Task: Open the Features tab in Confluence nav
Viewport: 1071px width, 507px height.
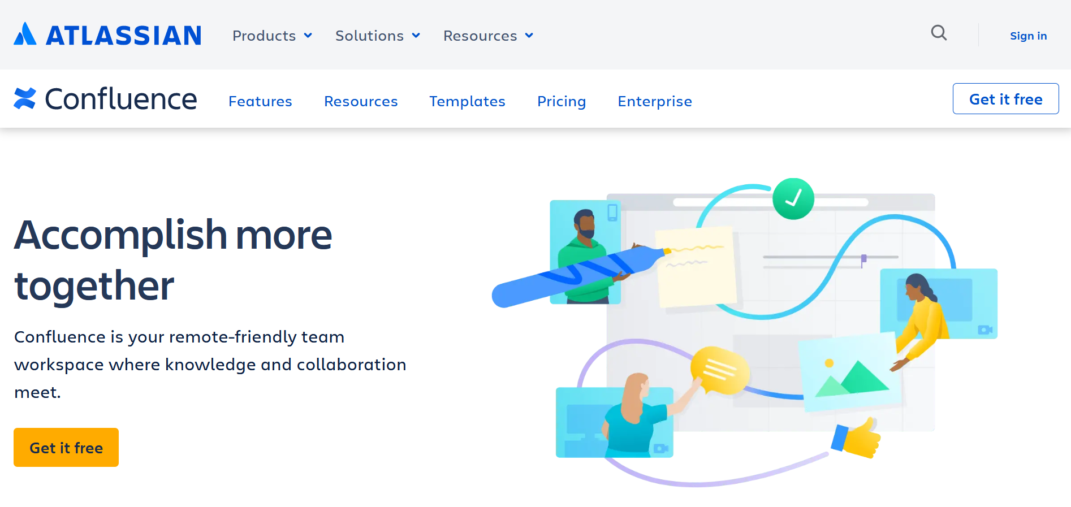Action: click(260, 101)
